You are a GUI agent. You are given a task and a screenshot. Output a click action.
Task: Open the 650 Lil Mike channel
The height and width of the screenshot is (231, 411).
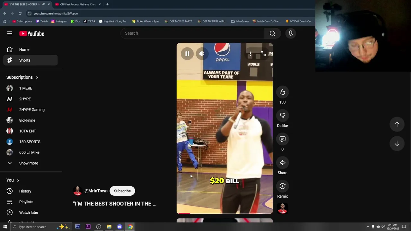click(x=31, y=152)
